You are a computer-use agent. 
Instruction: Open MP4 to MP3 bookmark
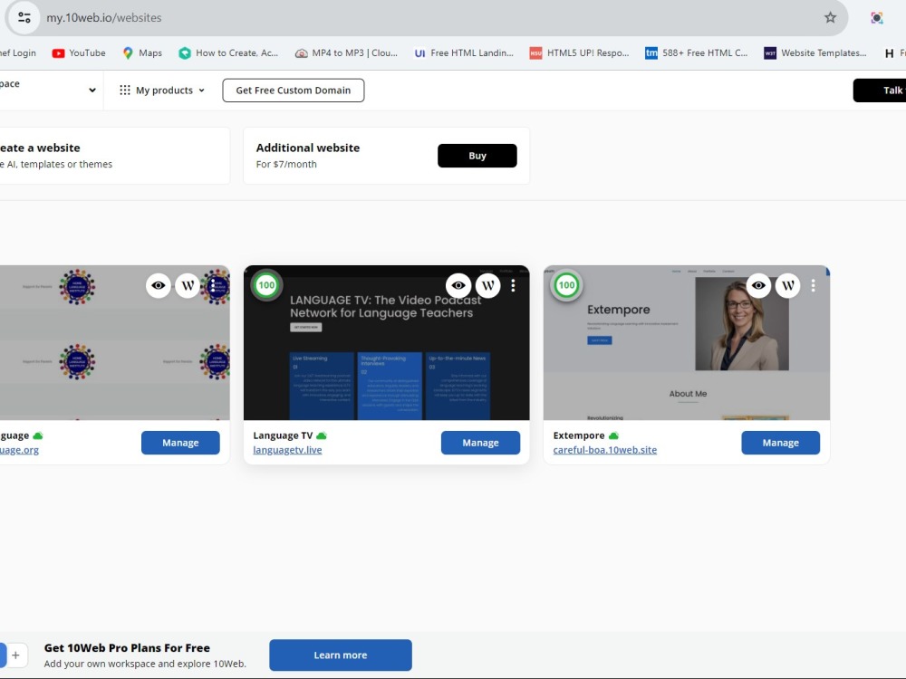click(x=346, y=53)
